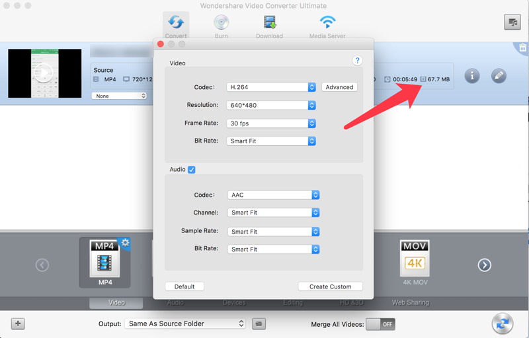
Task: Toggle Merge All Videos switch
Action: (381, 324)
